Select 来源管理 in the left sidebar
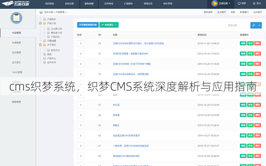The width and height of the screenshot is (266, 166). click(x=17, y=43)
